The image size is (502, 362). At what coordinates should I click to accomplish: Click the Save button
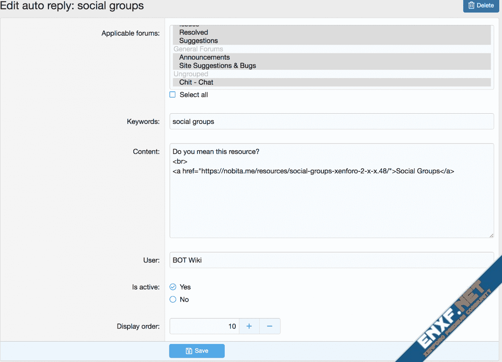pos(196,351)
